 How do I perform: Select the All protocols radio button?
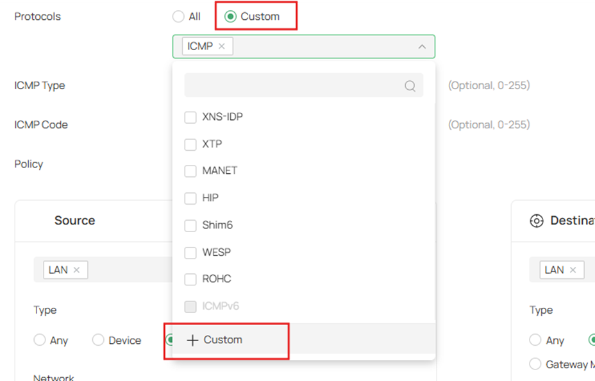coord(178,16)
